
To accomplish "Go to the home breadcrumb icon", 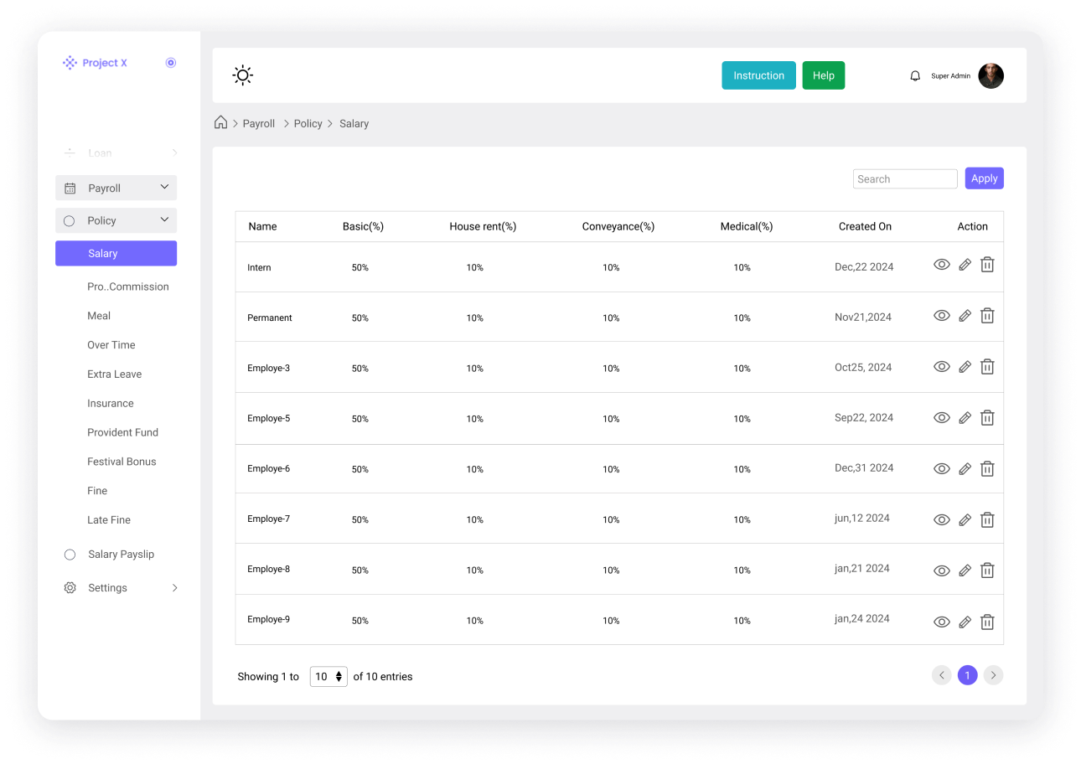I will click(221, 122).
